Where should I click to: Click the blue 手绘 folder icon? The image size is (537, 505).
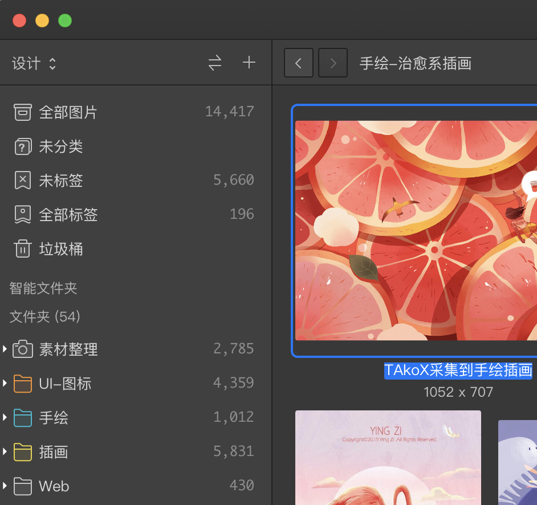coord(23,418)
